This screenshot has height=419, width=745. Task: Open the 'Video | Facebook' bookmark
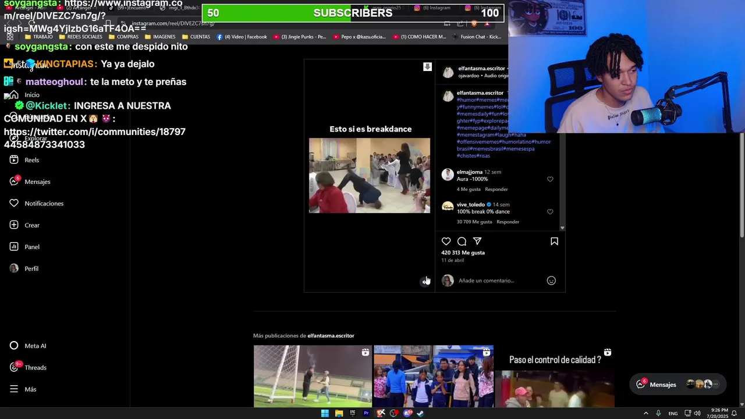(x=242, y=37)
